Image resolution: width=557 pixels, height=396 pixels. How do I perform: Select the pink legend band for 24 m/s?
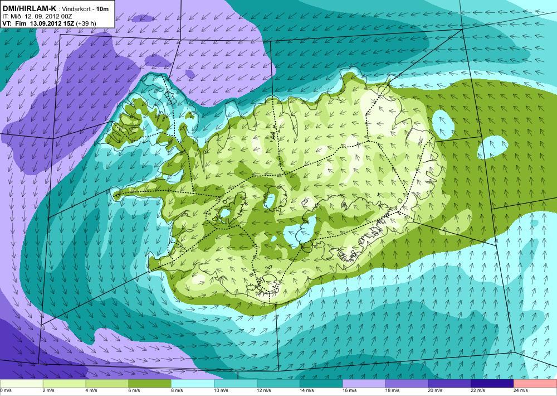(x=535, y=384)
